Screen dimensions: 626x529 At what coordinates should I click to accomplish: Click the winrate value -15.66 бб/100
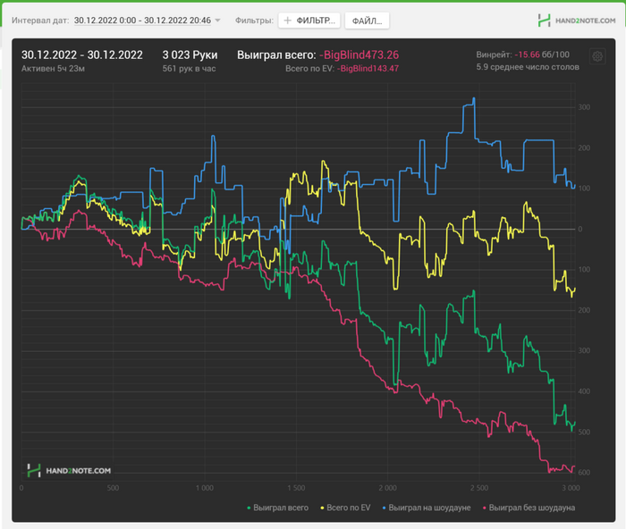pos(542,55)
